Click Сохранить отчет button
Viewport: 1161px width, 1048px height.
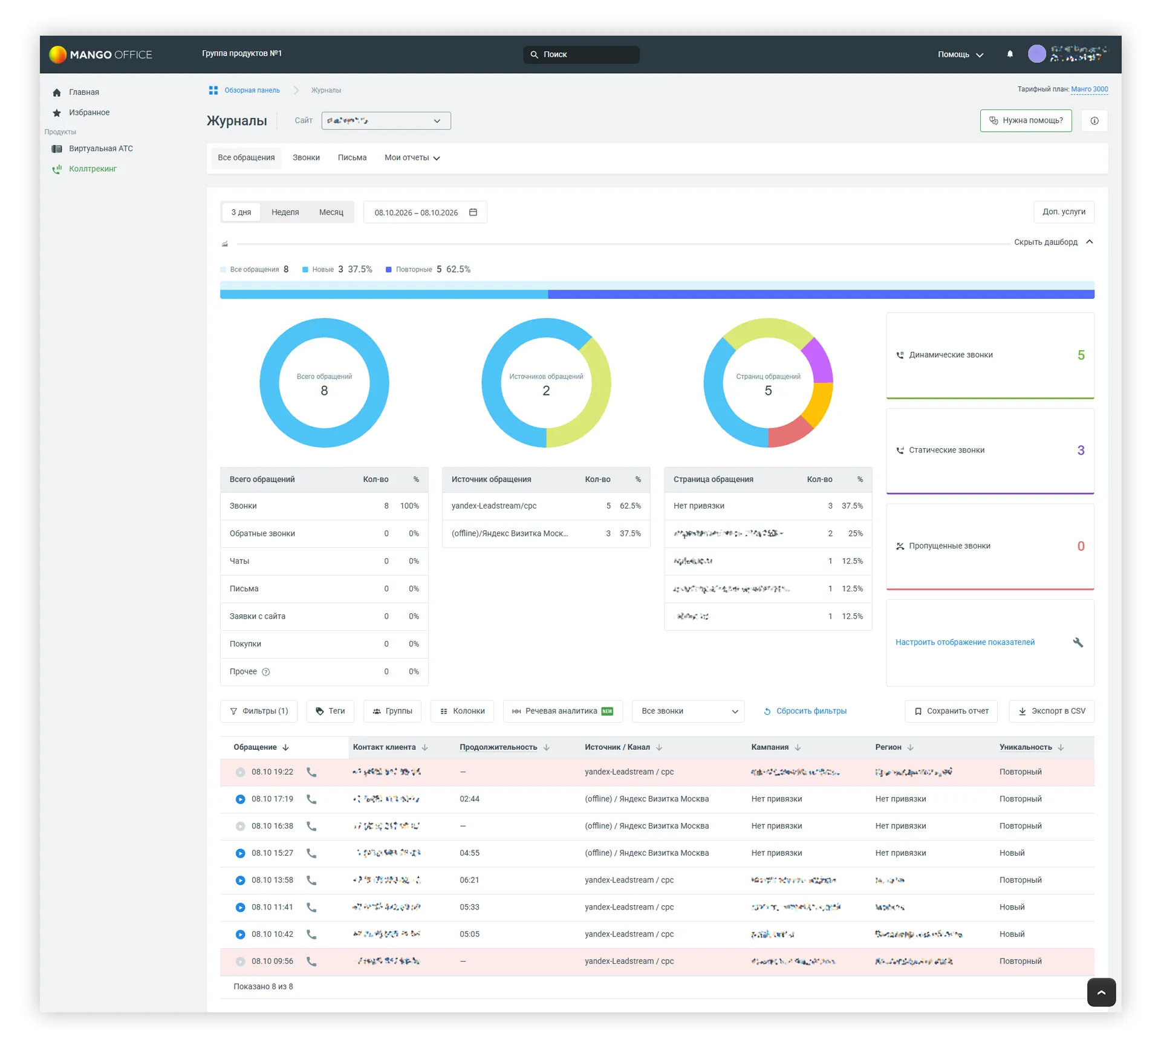951,711
